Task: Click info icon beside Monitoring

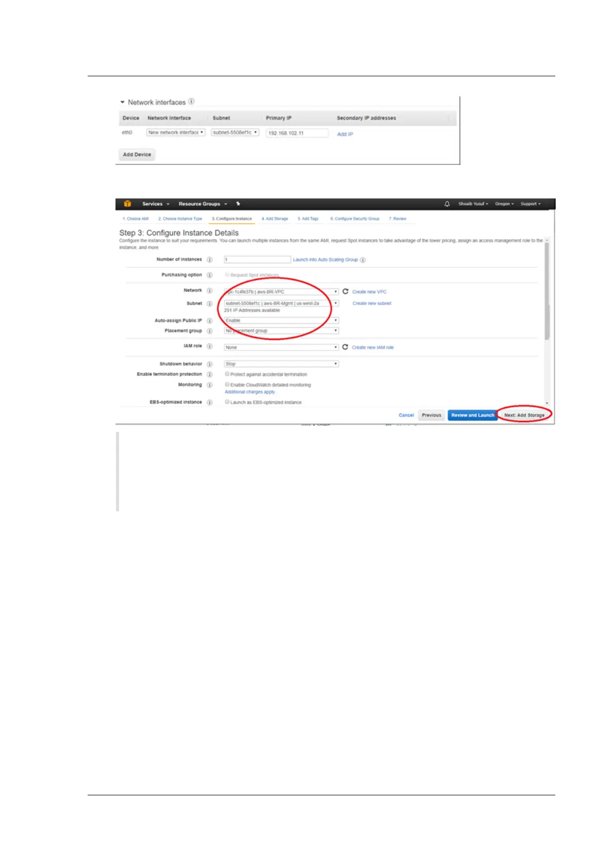Action: tap(210, 385)
